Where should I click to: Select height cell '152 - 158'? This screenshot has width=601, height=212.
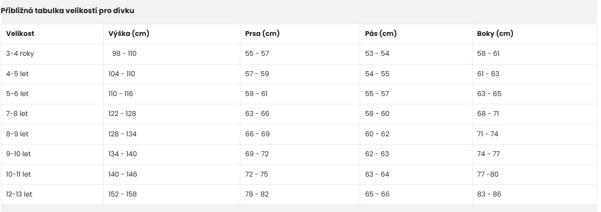[x=122, y=194]
